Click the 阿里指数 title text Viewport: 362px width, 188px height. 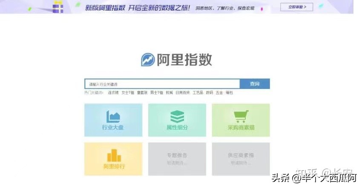[x=184, y=60]
